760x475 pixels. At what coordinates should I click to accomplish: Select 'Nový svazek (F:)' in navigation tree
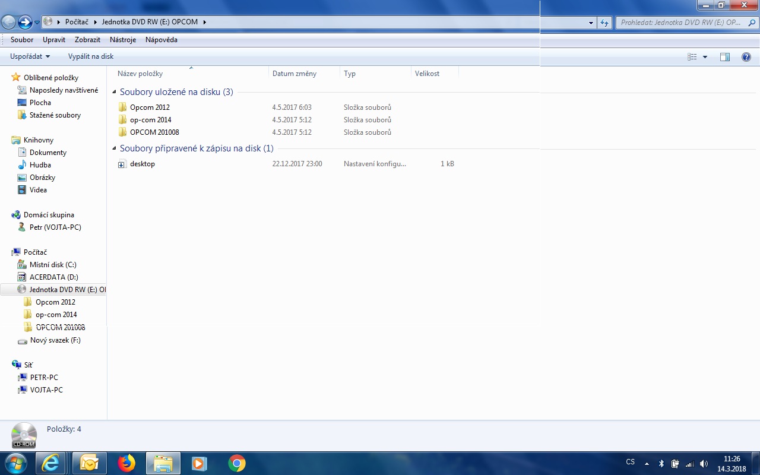tap(55, 340)
